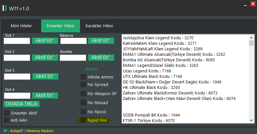Viewport: 257px width, 134px height.
Task: Select the line 'HK Ultimate Black Kodu : 3260'
Action: pos(151,88)
